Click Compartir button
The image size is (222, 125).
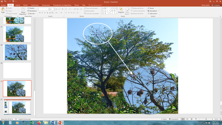coord(216,5)
